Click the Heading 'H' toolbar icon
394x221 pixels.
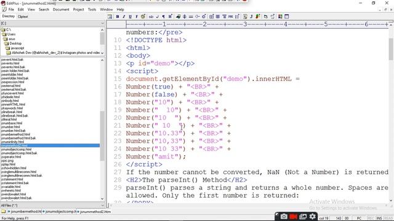click(170, 17)
